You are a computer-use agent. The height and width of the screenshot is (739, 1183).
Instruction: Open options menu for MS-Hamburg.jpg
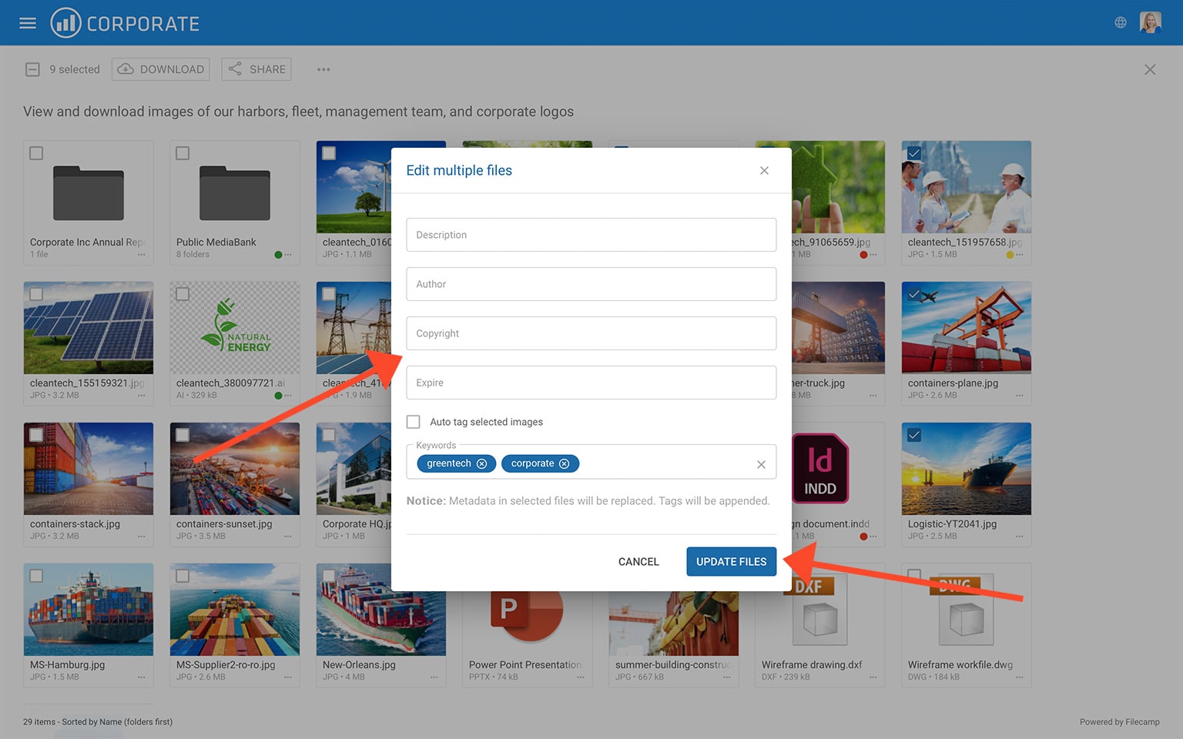[142, 677]
